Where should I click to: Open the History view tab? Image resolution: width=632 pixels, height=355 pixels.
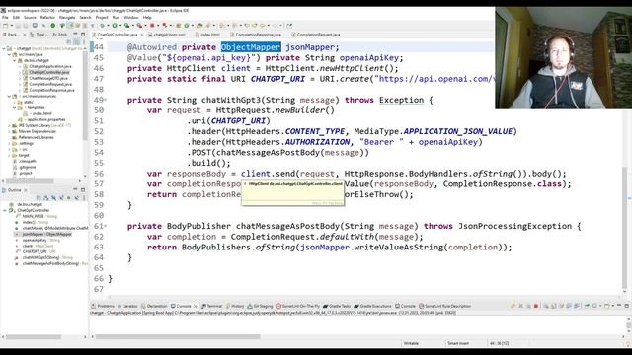point(235,306)
